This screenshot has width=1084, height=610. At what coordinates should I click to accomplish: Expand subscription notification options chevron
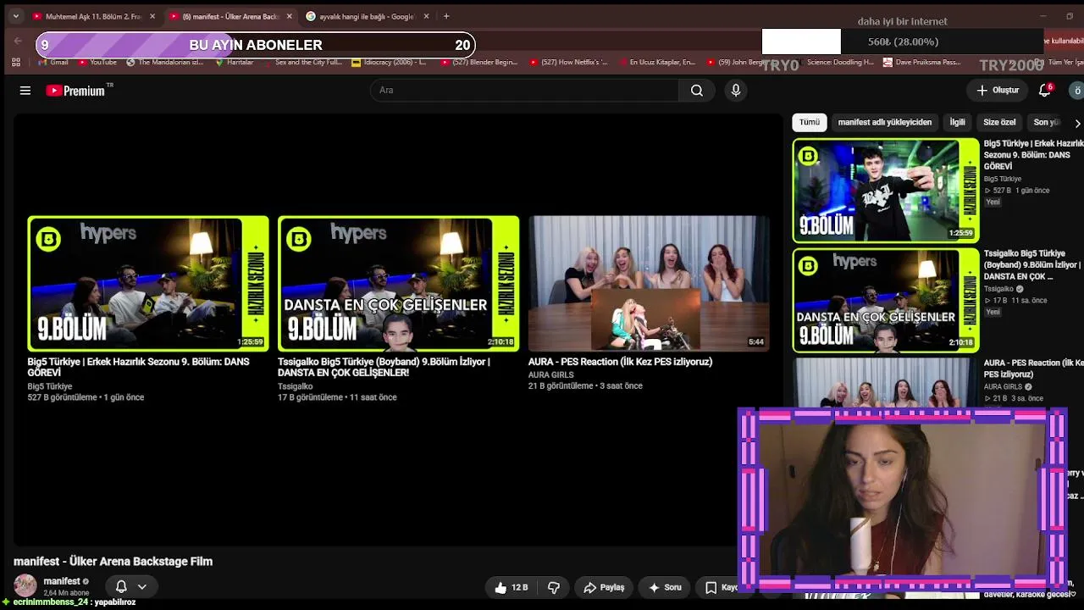click(x=142, y=586)
